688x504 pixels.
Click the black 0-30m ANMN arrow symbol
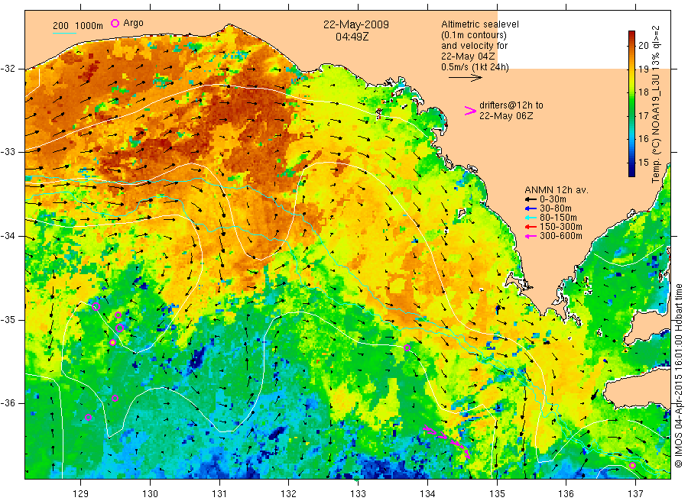[531, 199]
